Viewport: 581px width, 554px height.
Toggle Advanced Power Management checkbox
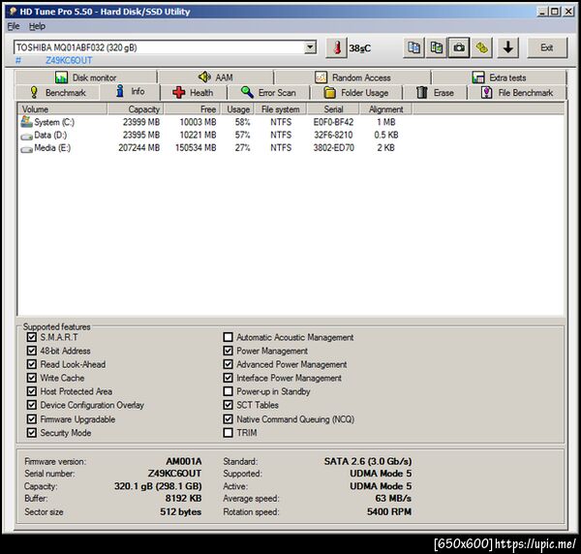[x=228, y=364]
